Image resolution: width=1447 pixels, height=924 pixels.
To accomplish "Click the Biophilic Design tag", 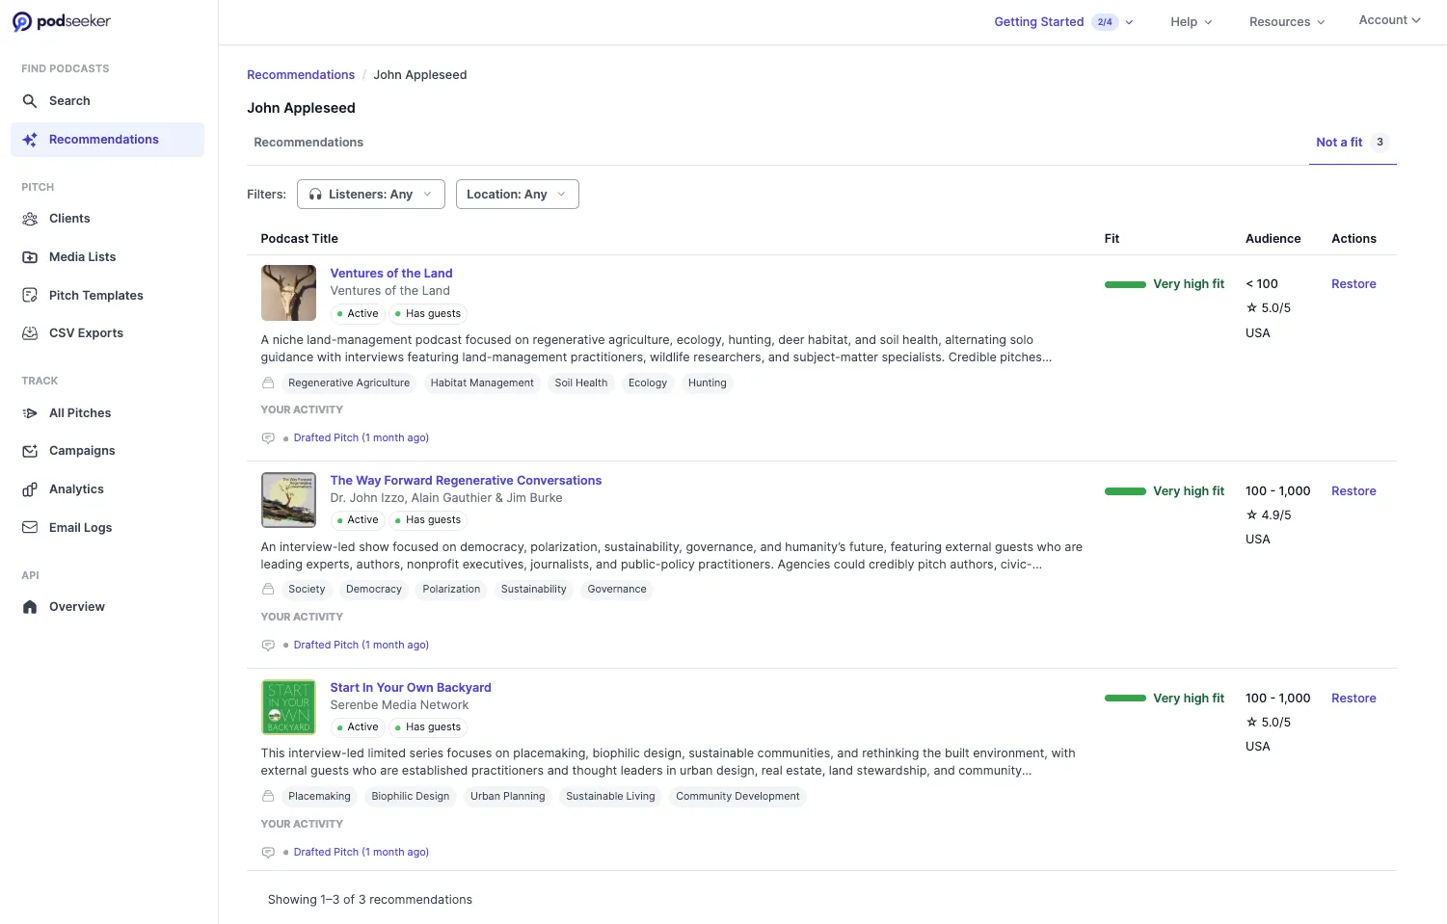I will tap(411, 797).
